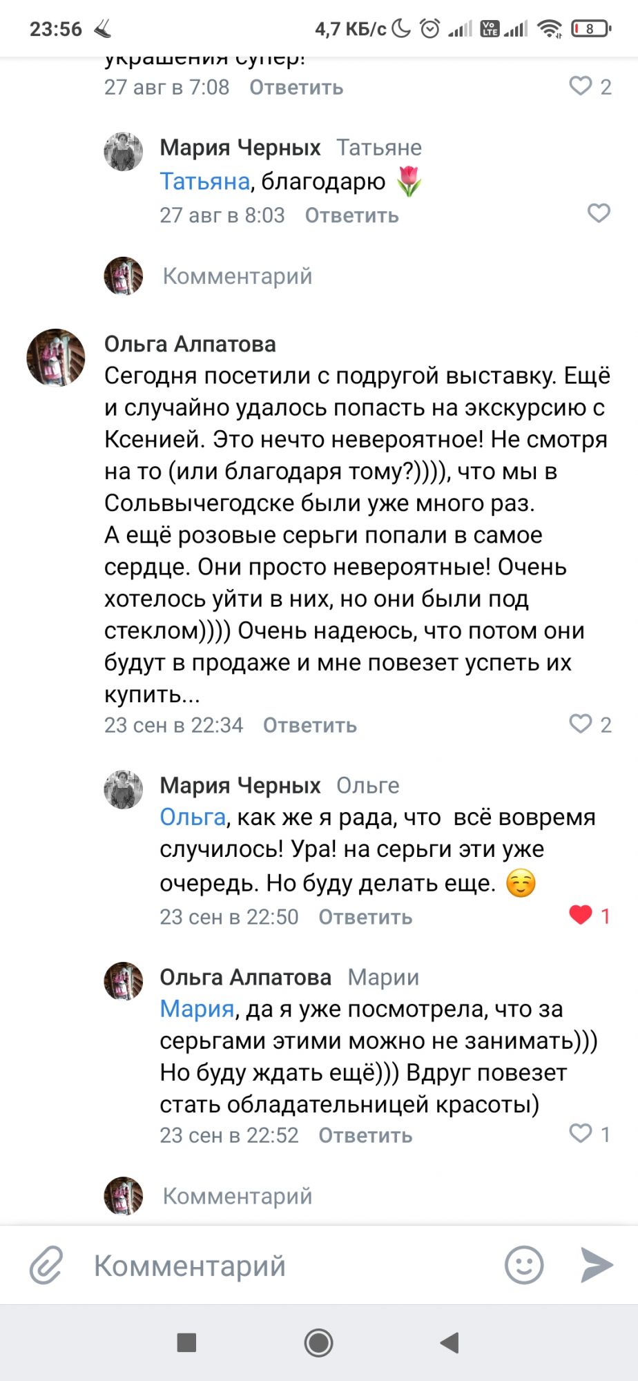Open Ольга Алпатова's large avatar profile
638x1381 pixels.
pyautogui.click(x=56, y=358)
